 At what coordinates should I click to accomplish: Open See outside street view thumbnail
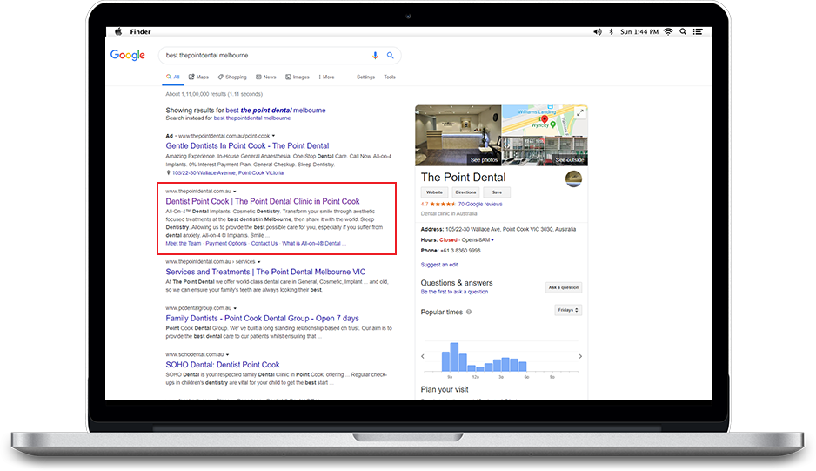[545, 150]
